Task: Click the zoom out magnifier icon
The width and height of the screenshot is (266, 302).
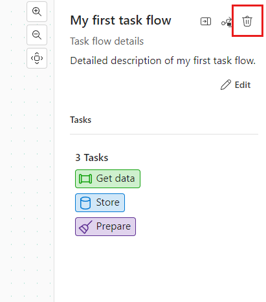Action: [37, 35]
